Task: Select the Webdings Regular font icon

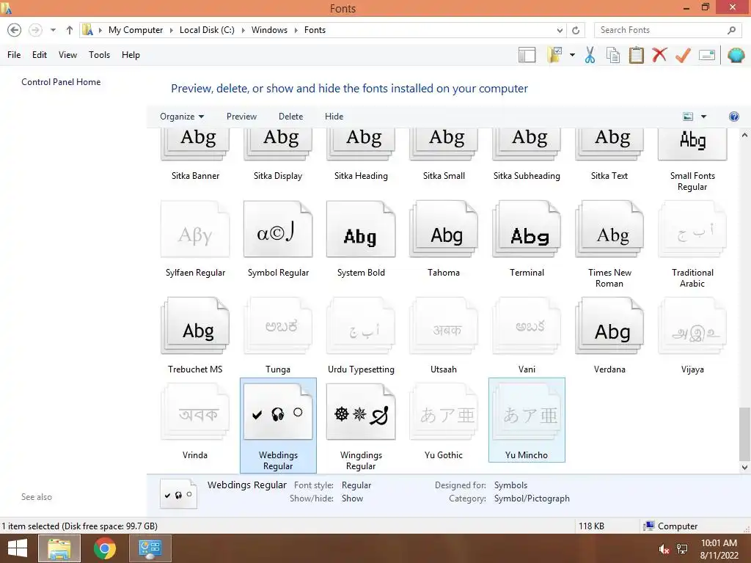Action: (278, 412)
